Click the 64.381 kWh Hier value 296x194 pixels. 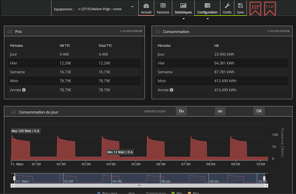click(224, 63)
